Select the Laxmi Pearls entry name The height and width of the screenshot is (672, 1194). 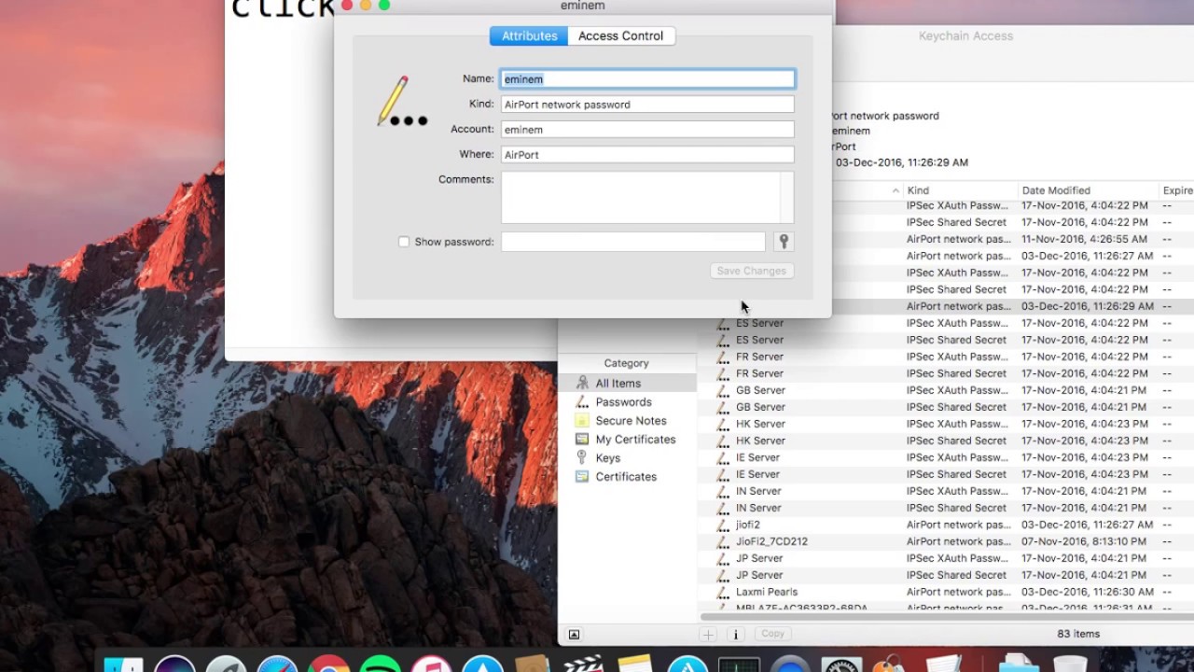tap(767, 592)
